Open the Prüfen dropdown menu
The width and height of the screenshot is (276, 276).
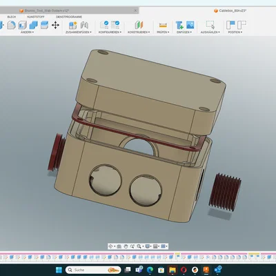pos(163,32)
